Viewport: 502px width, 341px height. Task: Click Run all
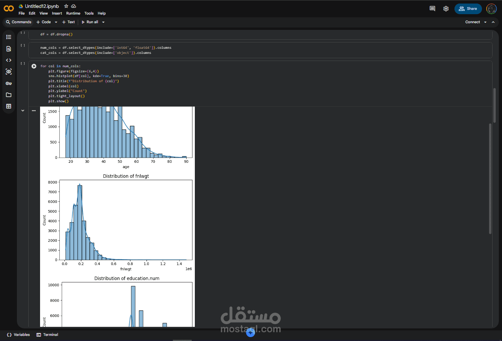(x=90, y=22)
